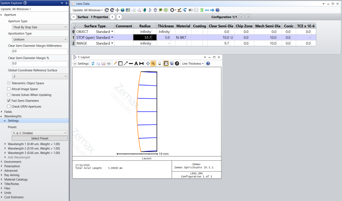The width and height of the screenshot is (342, 201).
Task: Click the Reload Surface icon in Lens Data
Action: click(x=107, y=10)
